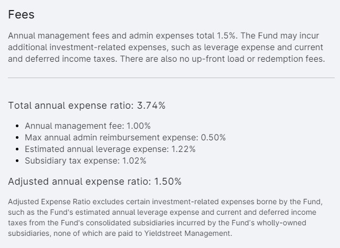The width and height of the screenshot is (340, 248).
Task: Click the Fees section heading
Action: [x=21, y=15]
